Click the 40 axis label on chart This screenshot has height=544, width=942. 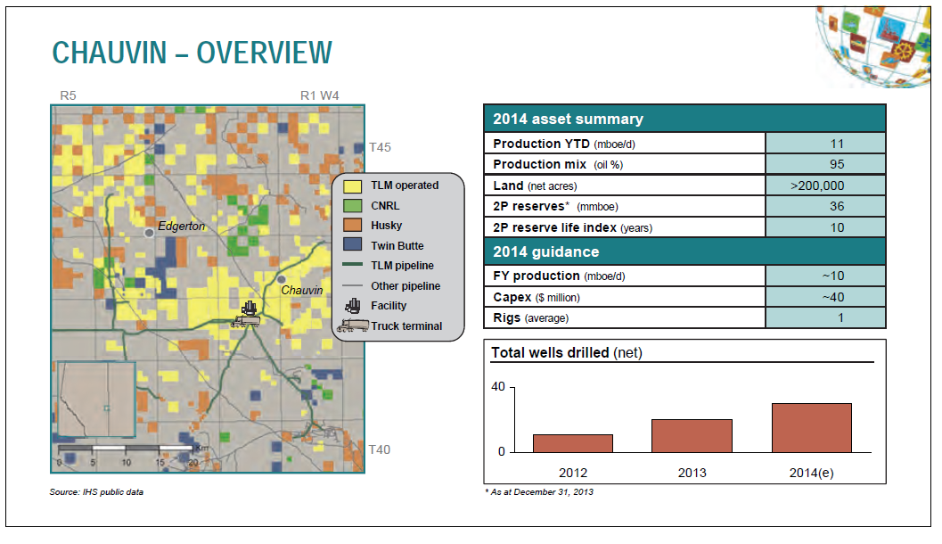pos(498,386)
